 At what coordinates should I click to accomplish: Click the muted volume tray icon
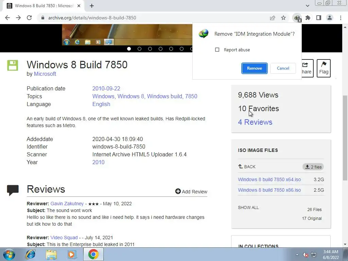pyautogui.click(x=306, y=255)
